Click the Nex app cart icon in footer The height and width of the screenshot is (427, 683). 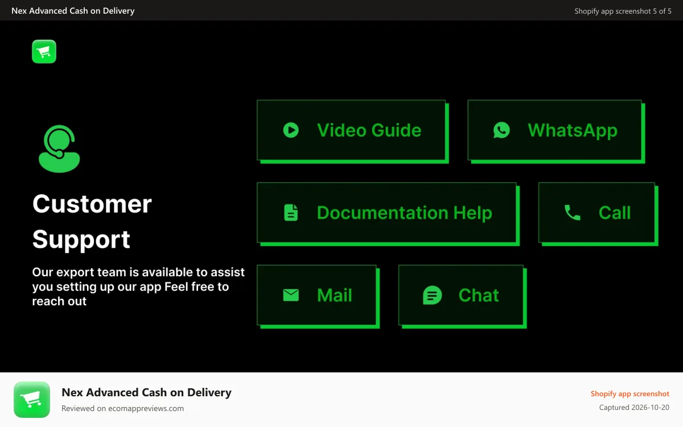(x=32, y=400)
